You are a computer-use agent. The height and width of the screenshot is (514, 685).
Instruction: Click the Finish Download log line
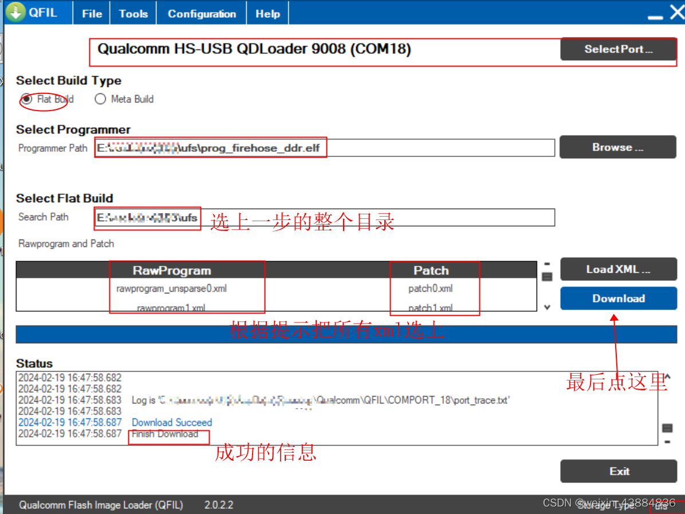coord(165,434)
